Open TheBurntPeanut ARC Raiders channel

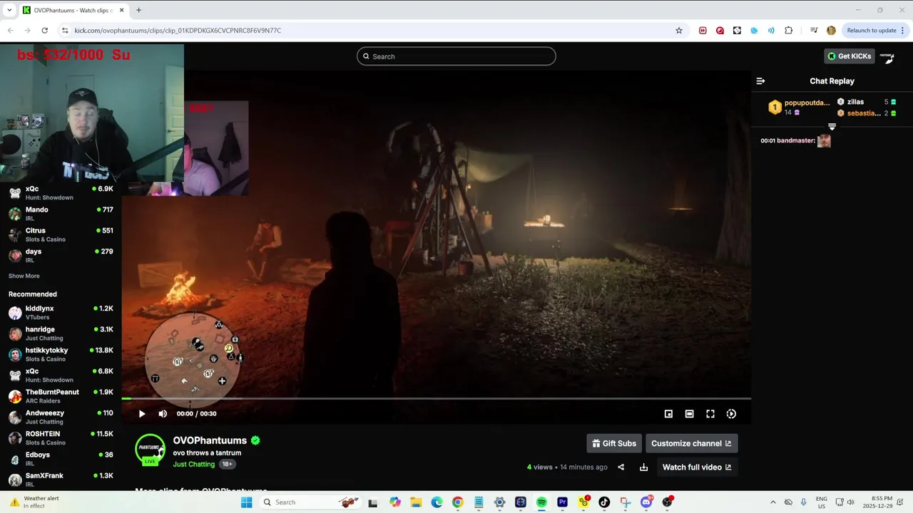[x=61, y=396]
